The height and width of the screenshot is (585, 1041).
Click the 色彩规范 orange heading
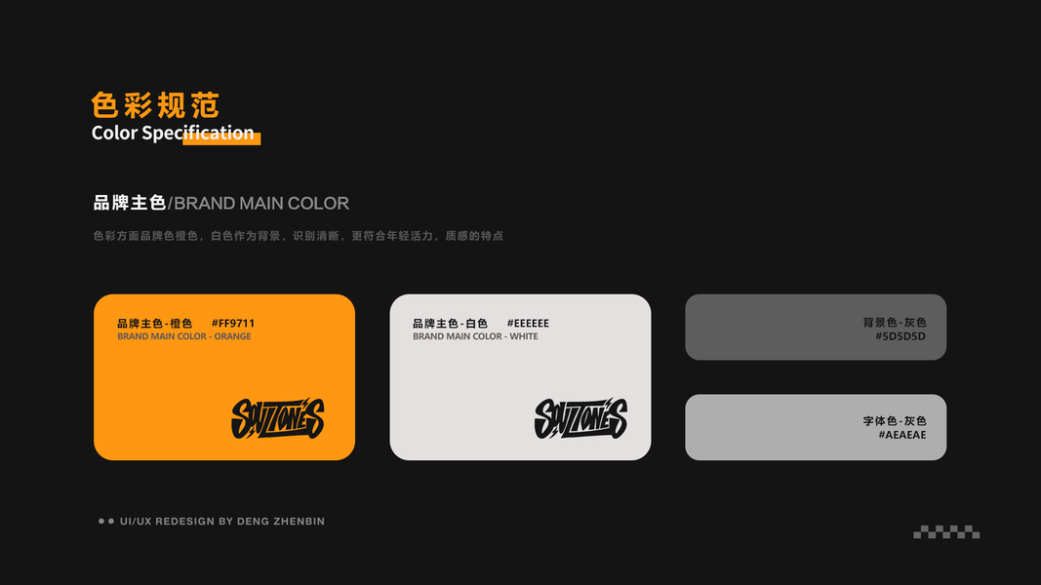pos(155,105)
